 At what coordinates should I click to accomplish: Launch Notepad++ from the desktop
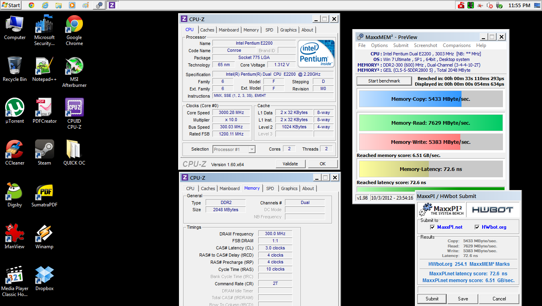(x=44, y=69)
